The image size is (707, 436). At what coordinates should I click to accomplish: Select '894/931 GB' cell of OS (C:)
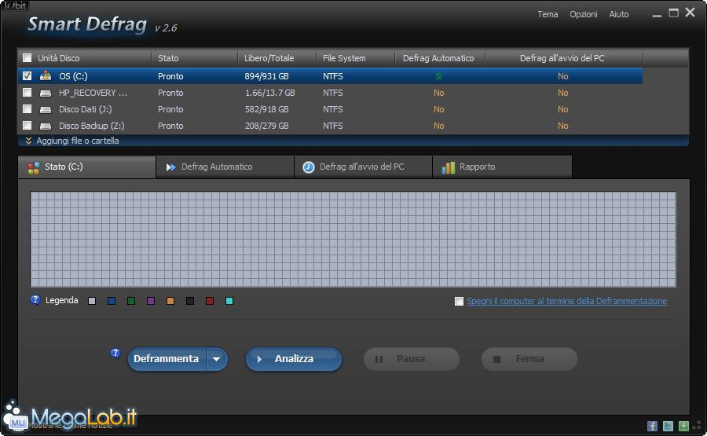(x=266, y=76)
